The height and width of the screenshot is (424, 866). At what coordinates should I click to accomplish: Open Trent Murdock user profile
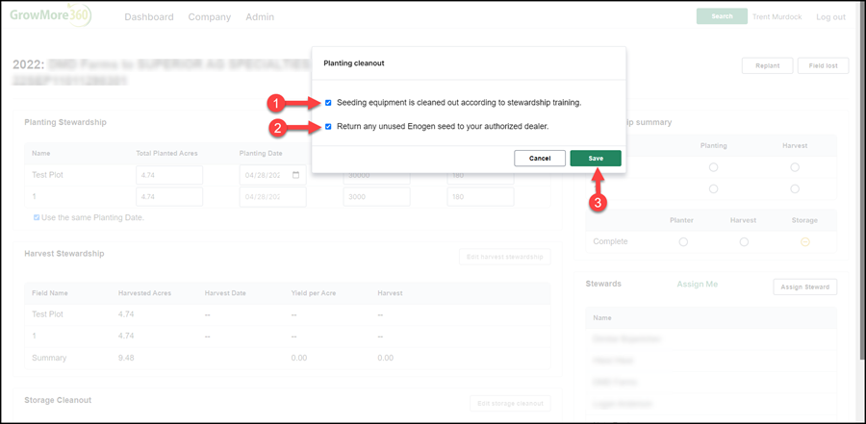click(779, 17)
